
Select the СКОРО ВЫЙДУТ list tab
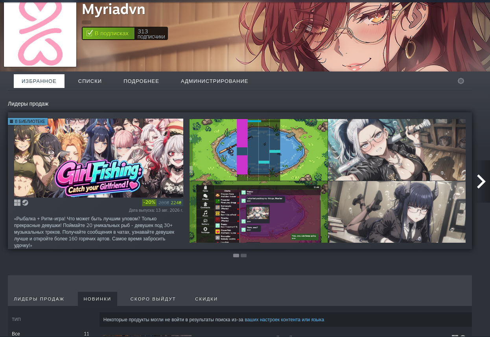click(x=153, y=299)
